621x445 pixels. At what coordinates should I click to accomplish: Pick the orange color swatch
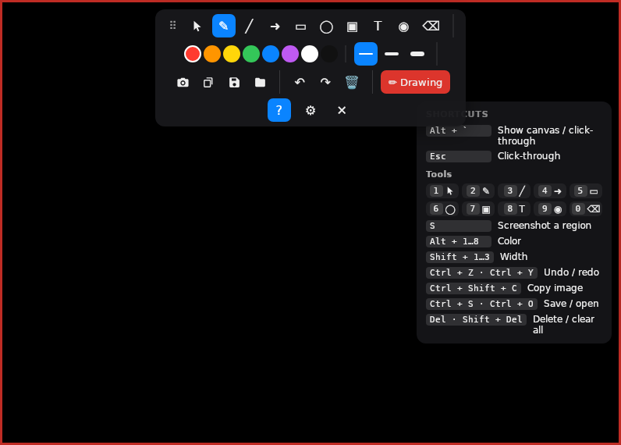click(212, 54)
